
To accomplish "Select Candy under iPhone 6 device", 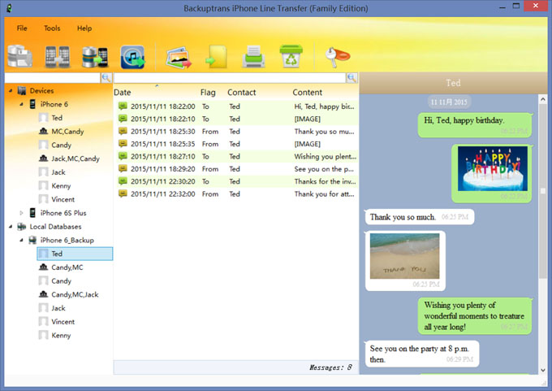I will [x=61, y=145].
